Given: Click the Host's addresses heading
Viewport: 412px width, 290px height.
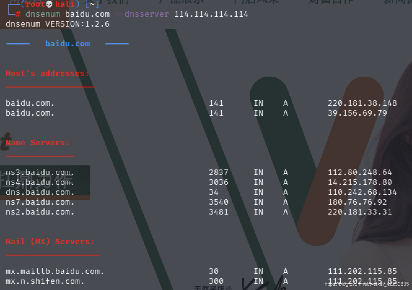Looking at the screenshot, I should [x=47, y=73].
